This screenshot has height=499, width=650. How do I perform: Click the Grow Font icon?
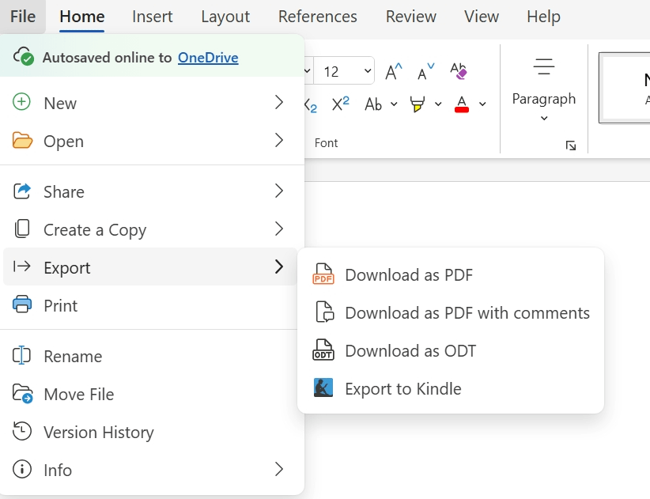[393, 72]
